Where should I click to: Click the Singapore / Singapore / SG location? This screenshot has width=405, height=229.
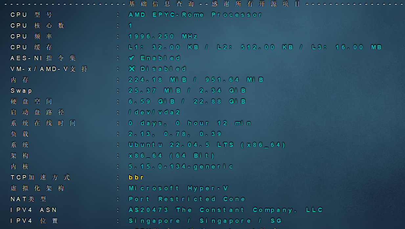[x=205, y=221]
